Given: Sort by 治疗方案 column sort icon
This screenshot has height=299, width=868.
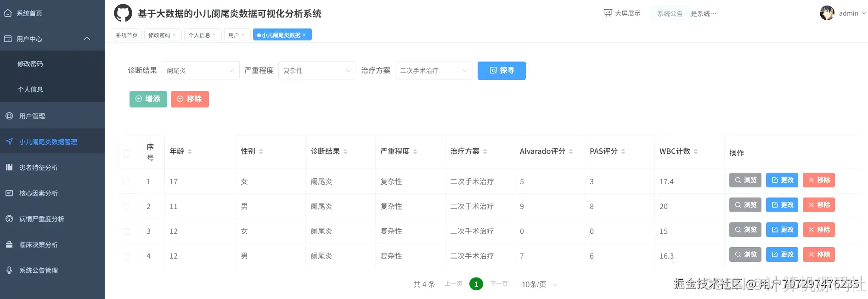Looking at the screenshot, I should coord(485,152).
